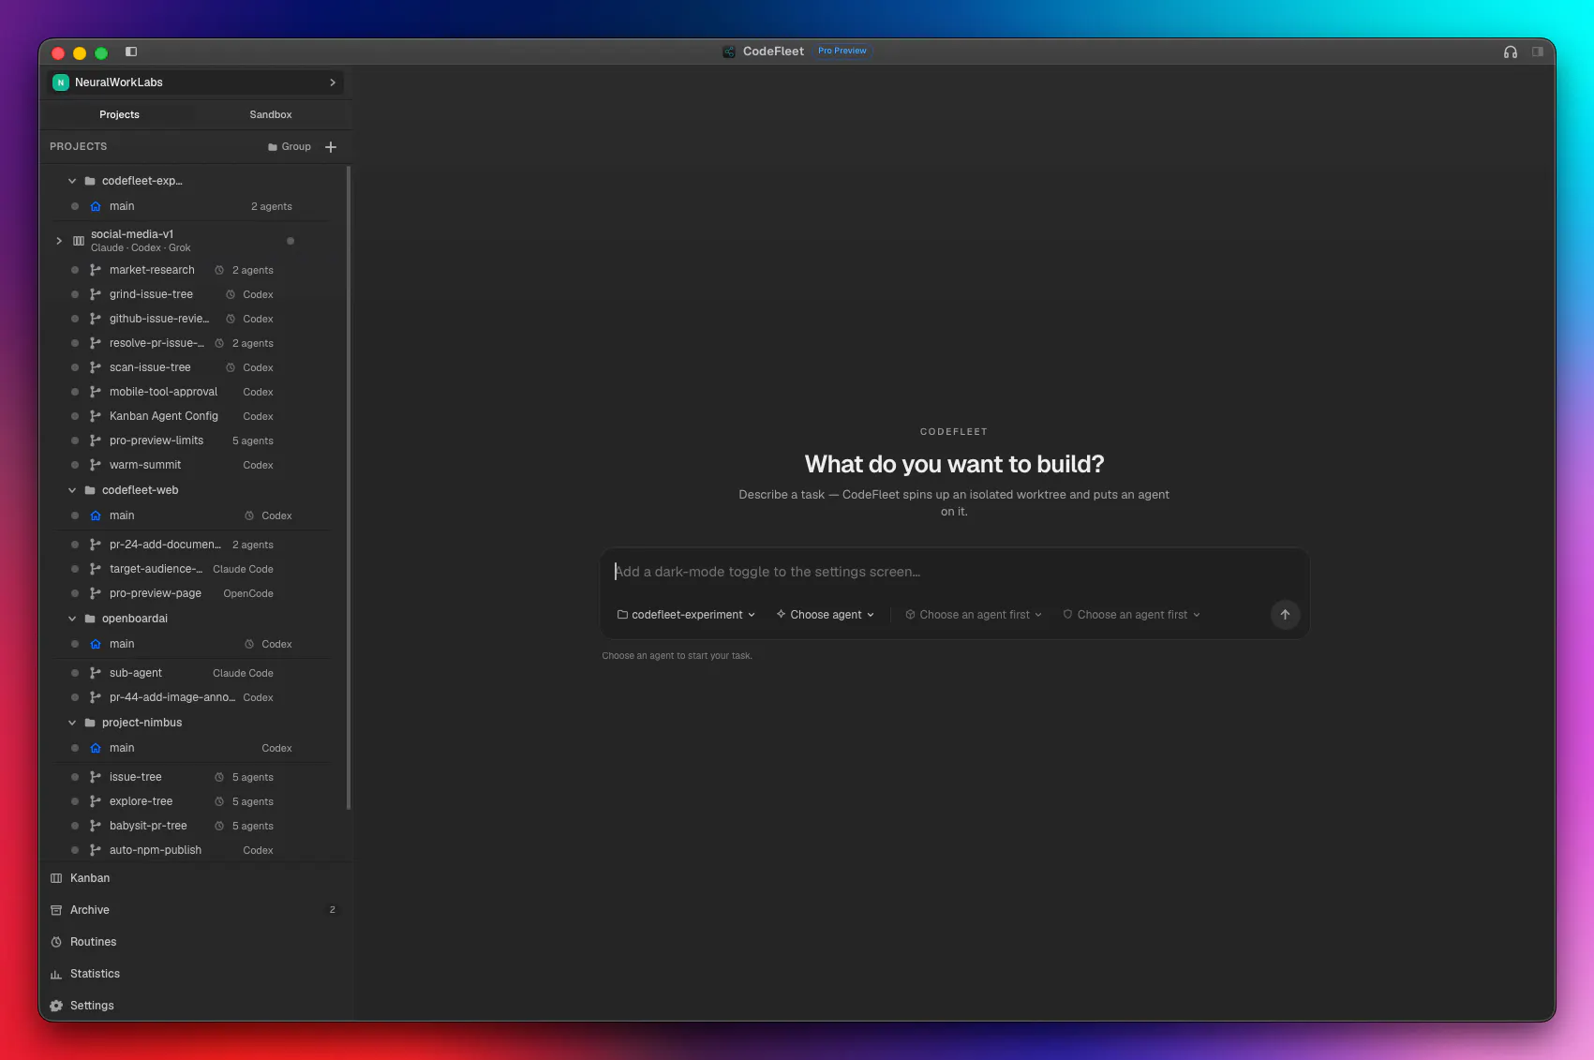Click the add project plus icon
Viewport: 1594px width, 1060px height.
[x=331, y=147]
